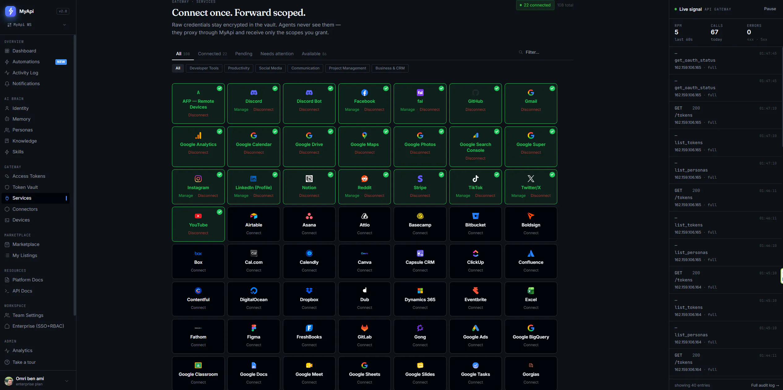Disconnect the Stripe service
Image resolution: width=783 pixels, height=390 pixels.
tap(420, 196)
